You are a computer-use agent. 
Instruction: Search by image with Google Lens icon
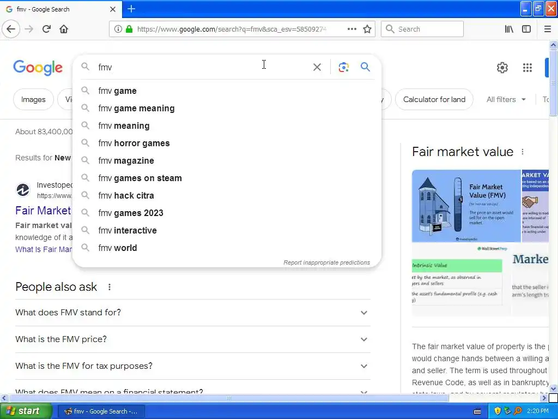click(x=343, y=67)
